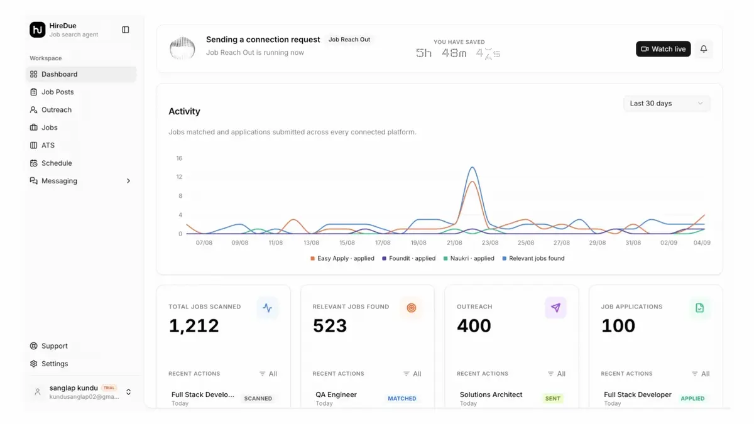Toggle Easy Apply · applied legend series

click(342, 258)
